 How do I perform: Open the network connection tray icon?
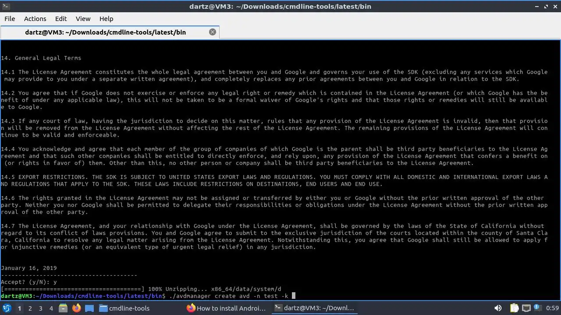(526, 308)
